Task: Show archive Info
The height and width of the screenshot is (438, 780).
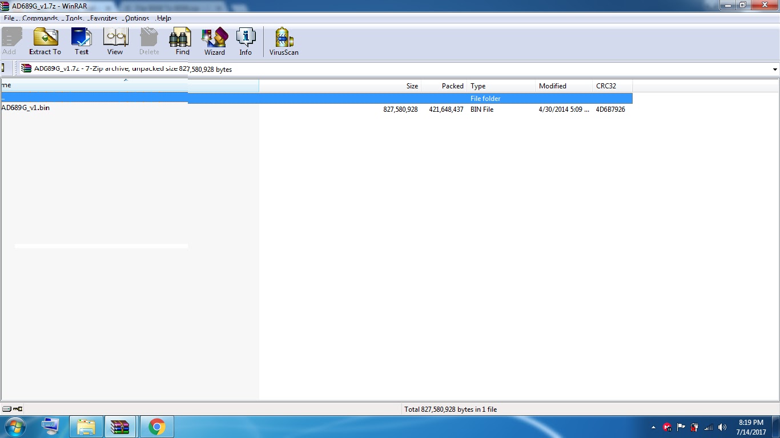Action: (x=246, y=42)
